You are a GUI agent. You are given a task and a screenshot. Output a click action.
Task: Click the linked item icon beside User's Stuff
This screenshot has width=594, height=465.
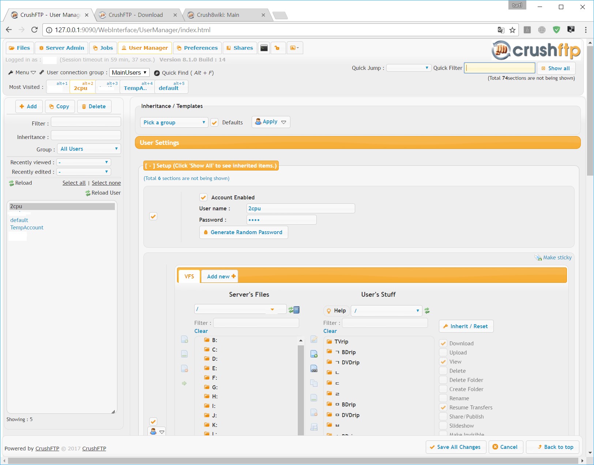click(314, 368)
